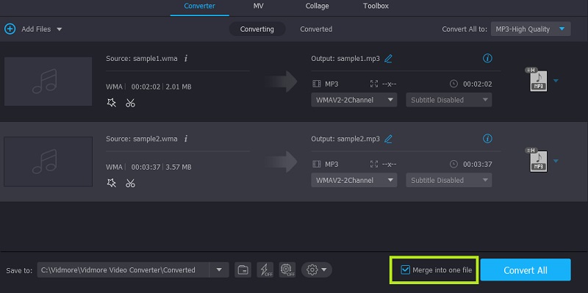Click the 00:02:02 output duration

[x=477, y=84]
